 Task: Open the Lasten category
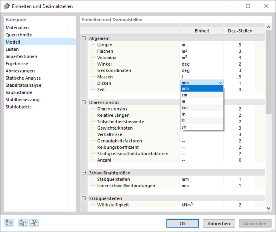[x=12, y=49]
